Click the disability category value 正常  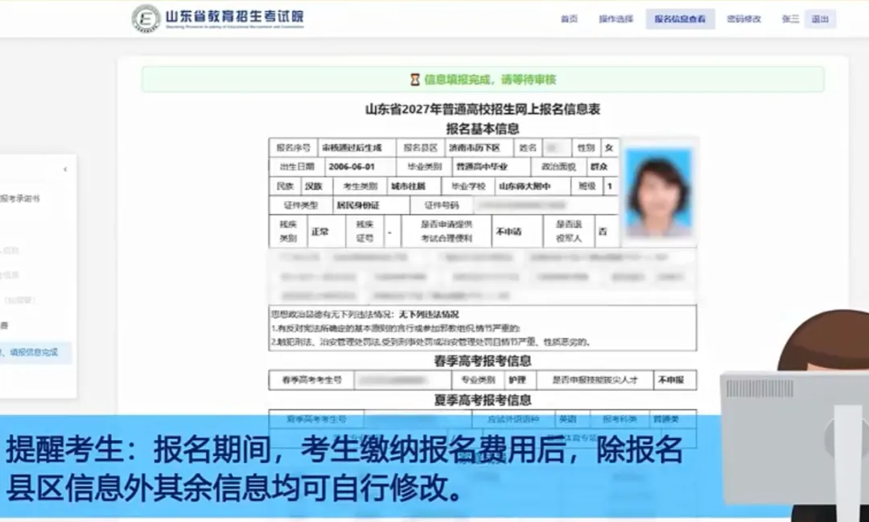319,232
